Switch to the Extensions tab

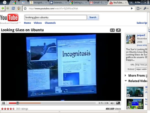[58, 3]
